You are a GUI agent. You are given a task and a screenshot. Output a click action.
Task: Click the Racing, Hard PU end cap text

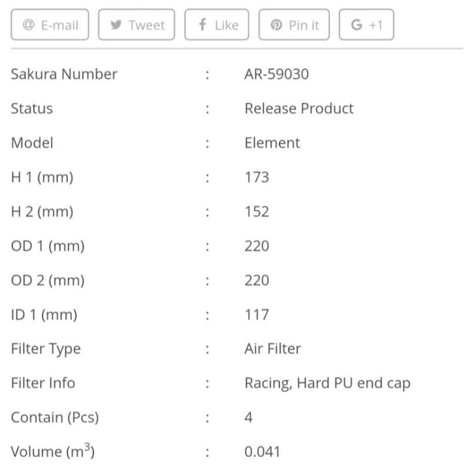[x=328, y=383]
